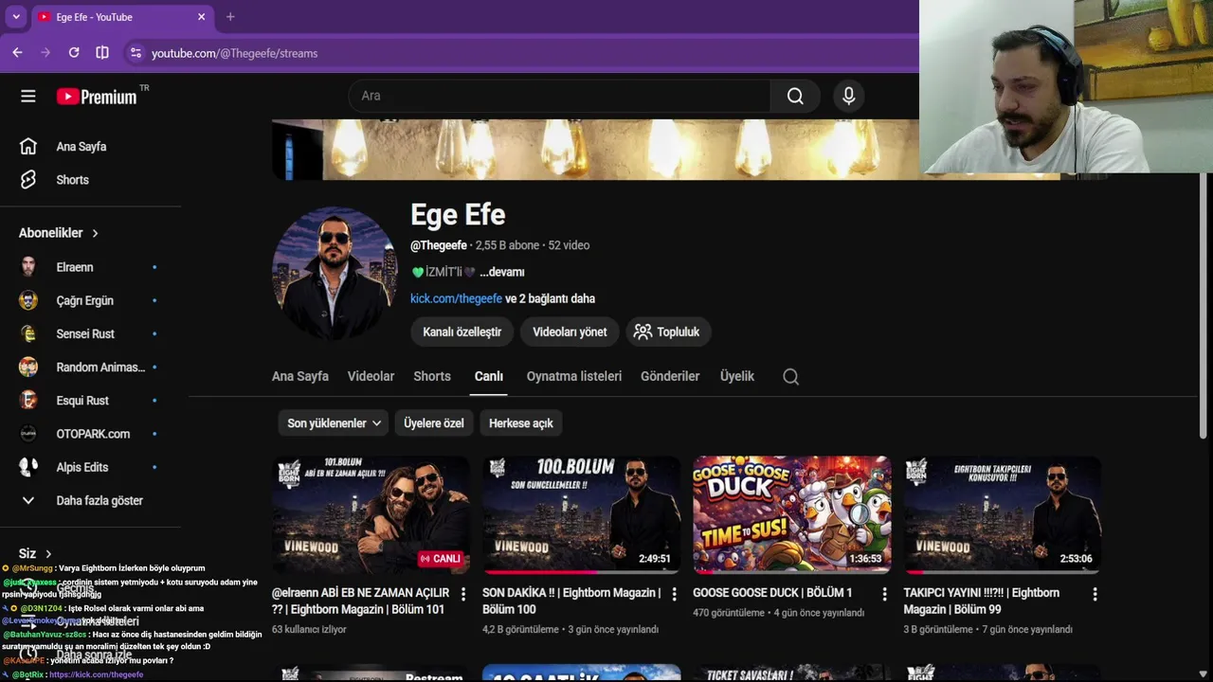Image resolution: width=1213 pixels, height=682 pixels.
Task: Open Goose Goose Duck video thumbnail
Action: point(791,514)
